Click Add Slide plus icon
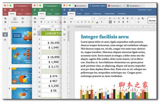This screenshot has width=160, height=102. pos(15,19)
